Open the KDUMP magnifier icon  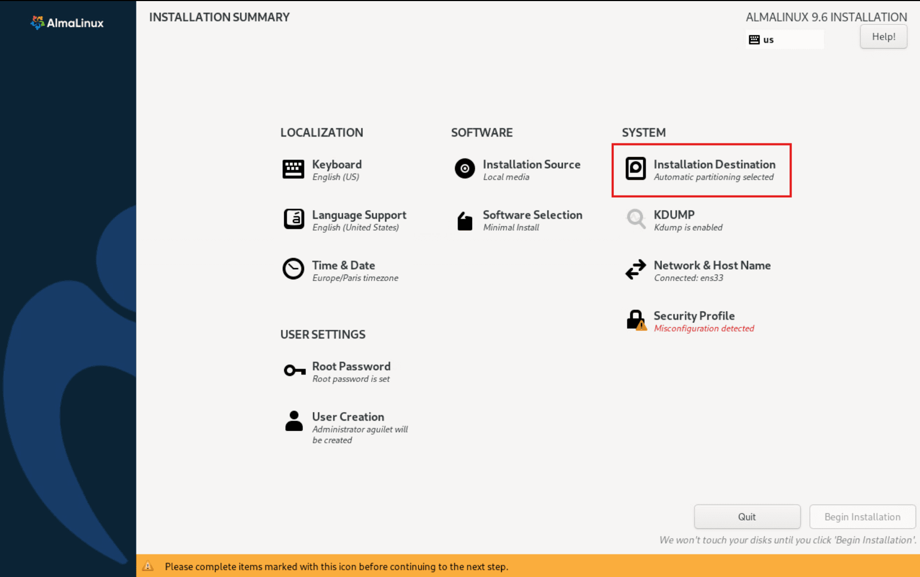coord(636,219)
